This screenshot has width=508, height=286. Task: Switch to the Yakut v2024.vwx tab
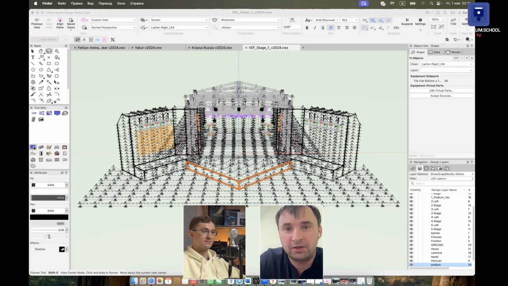(x=148, y=48)
